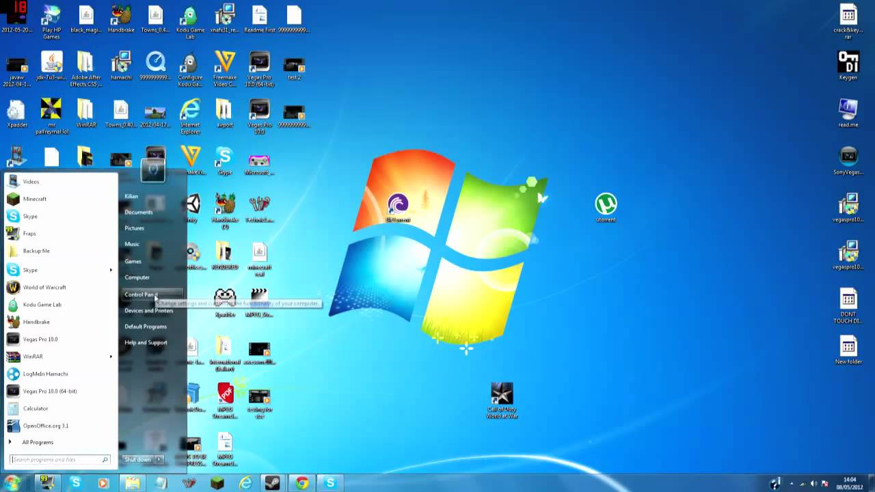
Task: Launch LogMeIn Hamachi from the Start menu
Action: click(x=61, y=374)
